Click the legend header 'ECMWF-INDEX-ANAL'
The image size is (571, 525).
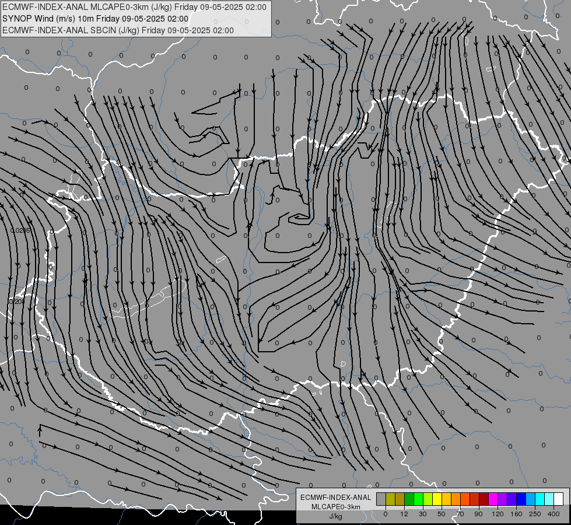point(336,498)
